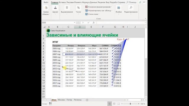Open the Редактирование editing group
189x106 pixels.
[131, 10]
